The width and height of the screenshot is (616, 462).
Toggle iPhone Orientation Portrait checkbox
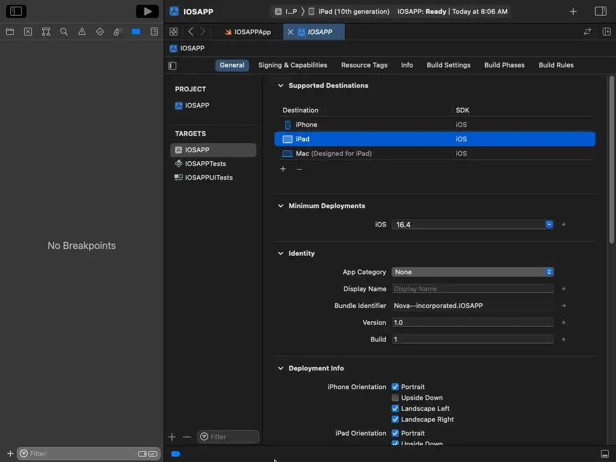pyautogui.click(x=395, y=387)
